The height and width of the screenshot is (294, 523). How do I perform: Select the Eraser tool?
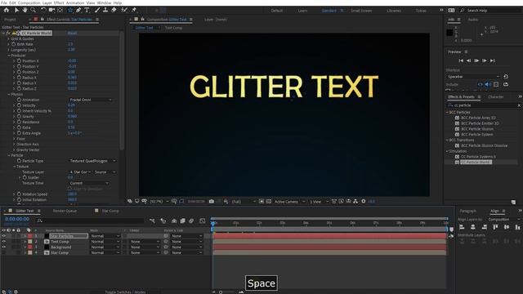[114, 11]
